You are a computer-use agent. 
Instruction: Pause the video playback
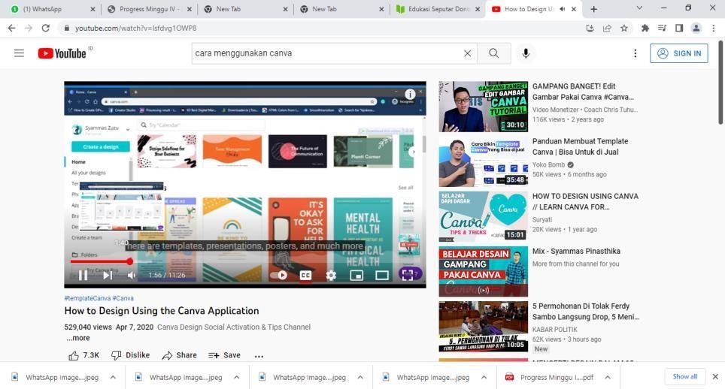[83, 276]
